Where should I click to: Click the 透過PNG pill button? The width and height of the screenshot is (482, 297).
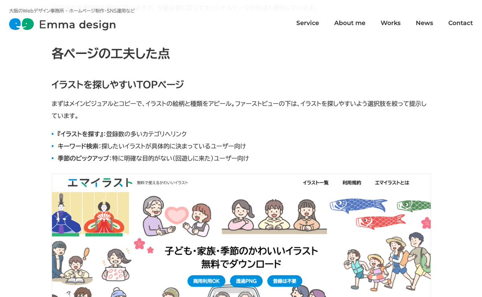tap(246, 281)
